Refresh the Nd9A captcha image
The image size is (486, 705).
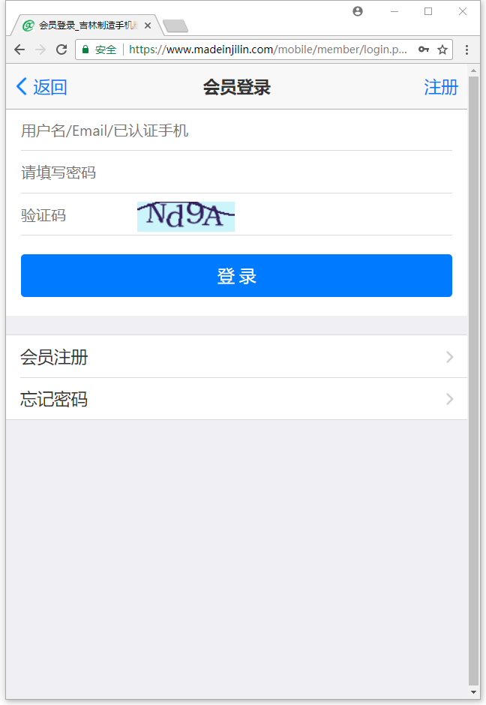(186, 217)
